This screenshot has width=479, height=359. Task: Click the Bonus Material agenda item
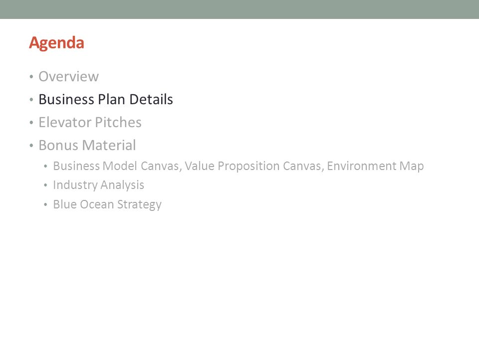click(x=87, y=145)
